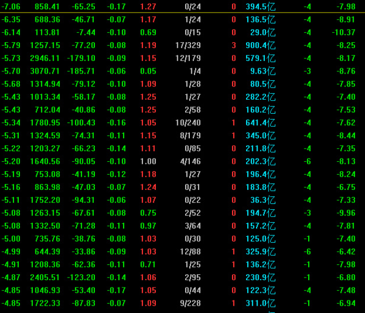
Task: Click the 17/329 ratio cell
Action: pos(188,45)
